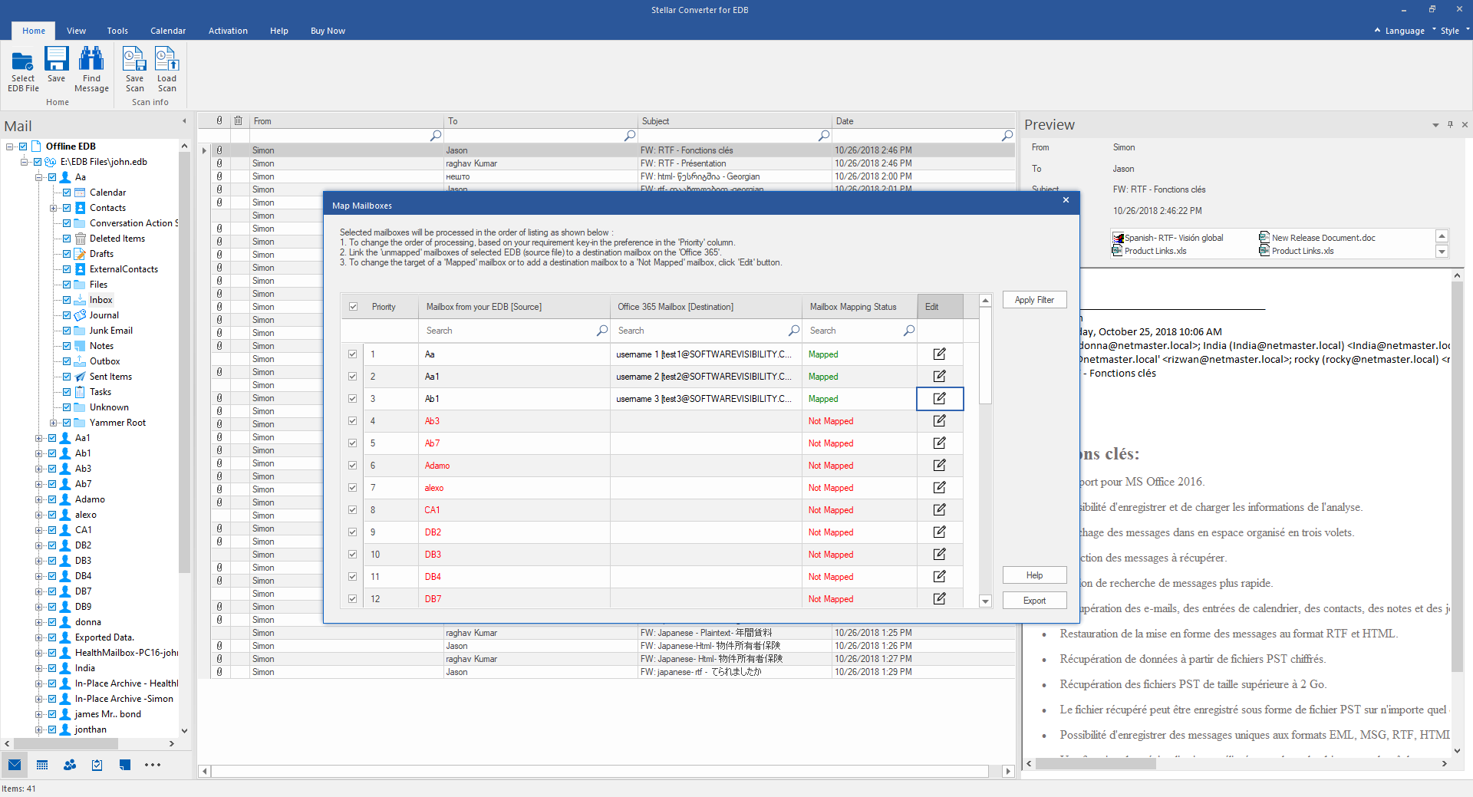Uncheck priority 1 mailbox Aa row
Image resolution: width=1473 pixels, height=797 pixels.
[x=353, y=354]
